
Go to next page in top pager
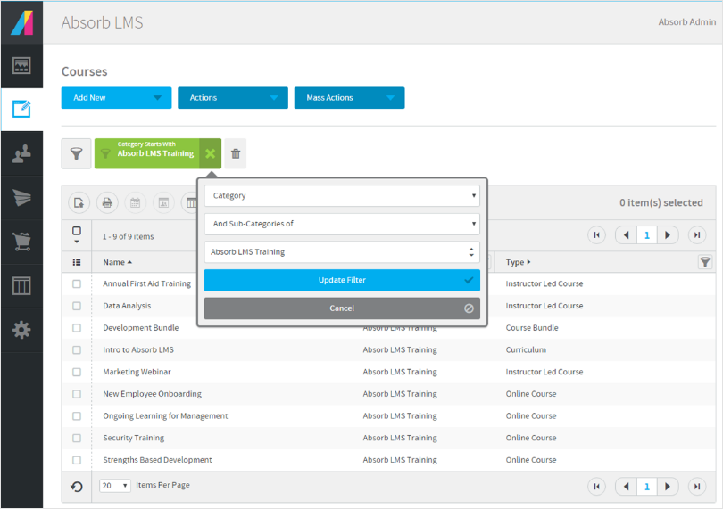668,235
